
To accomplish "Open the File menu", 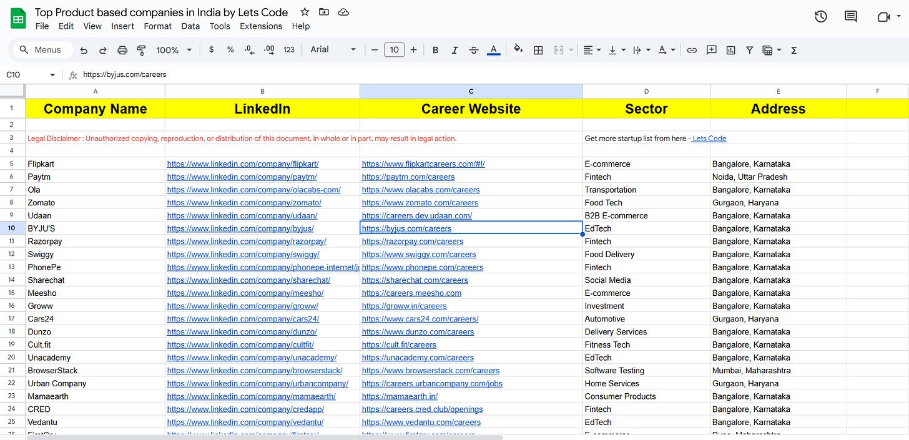I will [x=42, y=26].
